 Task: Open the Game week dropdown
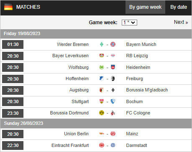click(129, 23)
